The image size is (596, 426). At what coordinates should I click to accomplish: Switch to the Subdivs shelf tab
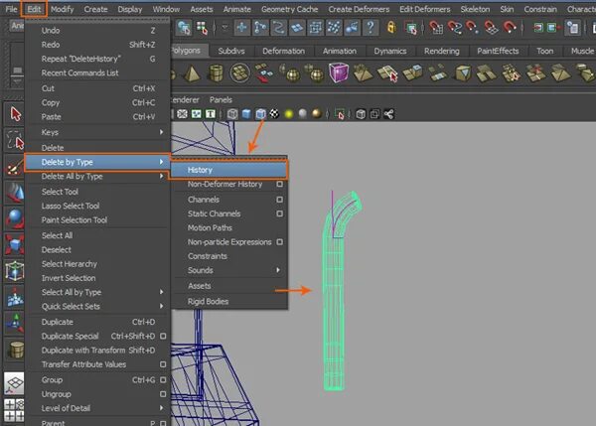point(231,51)
